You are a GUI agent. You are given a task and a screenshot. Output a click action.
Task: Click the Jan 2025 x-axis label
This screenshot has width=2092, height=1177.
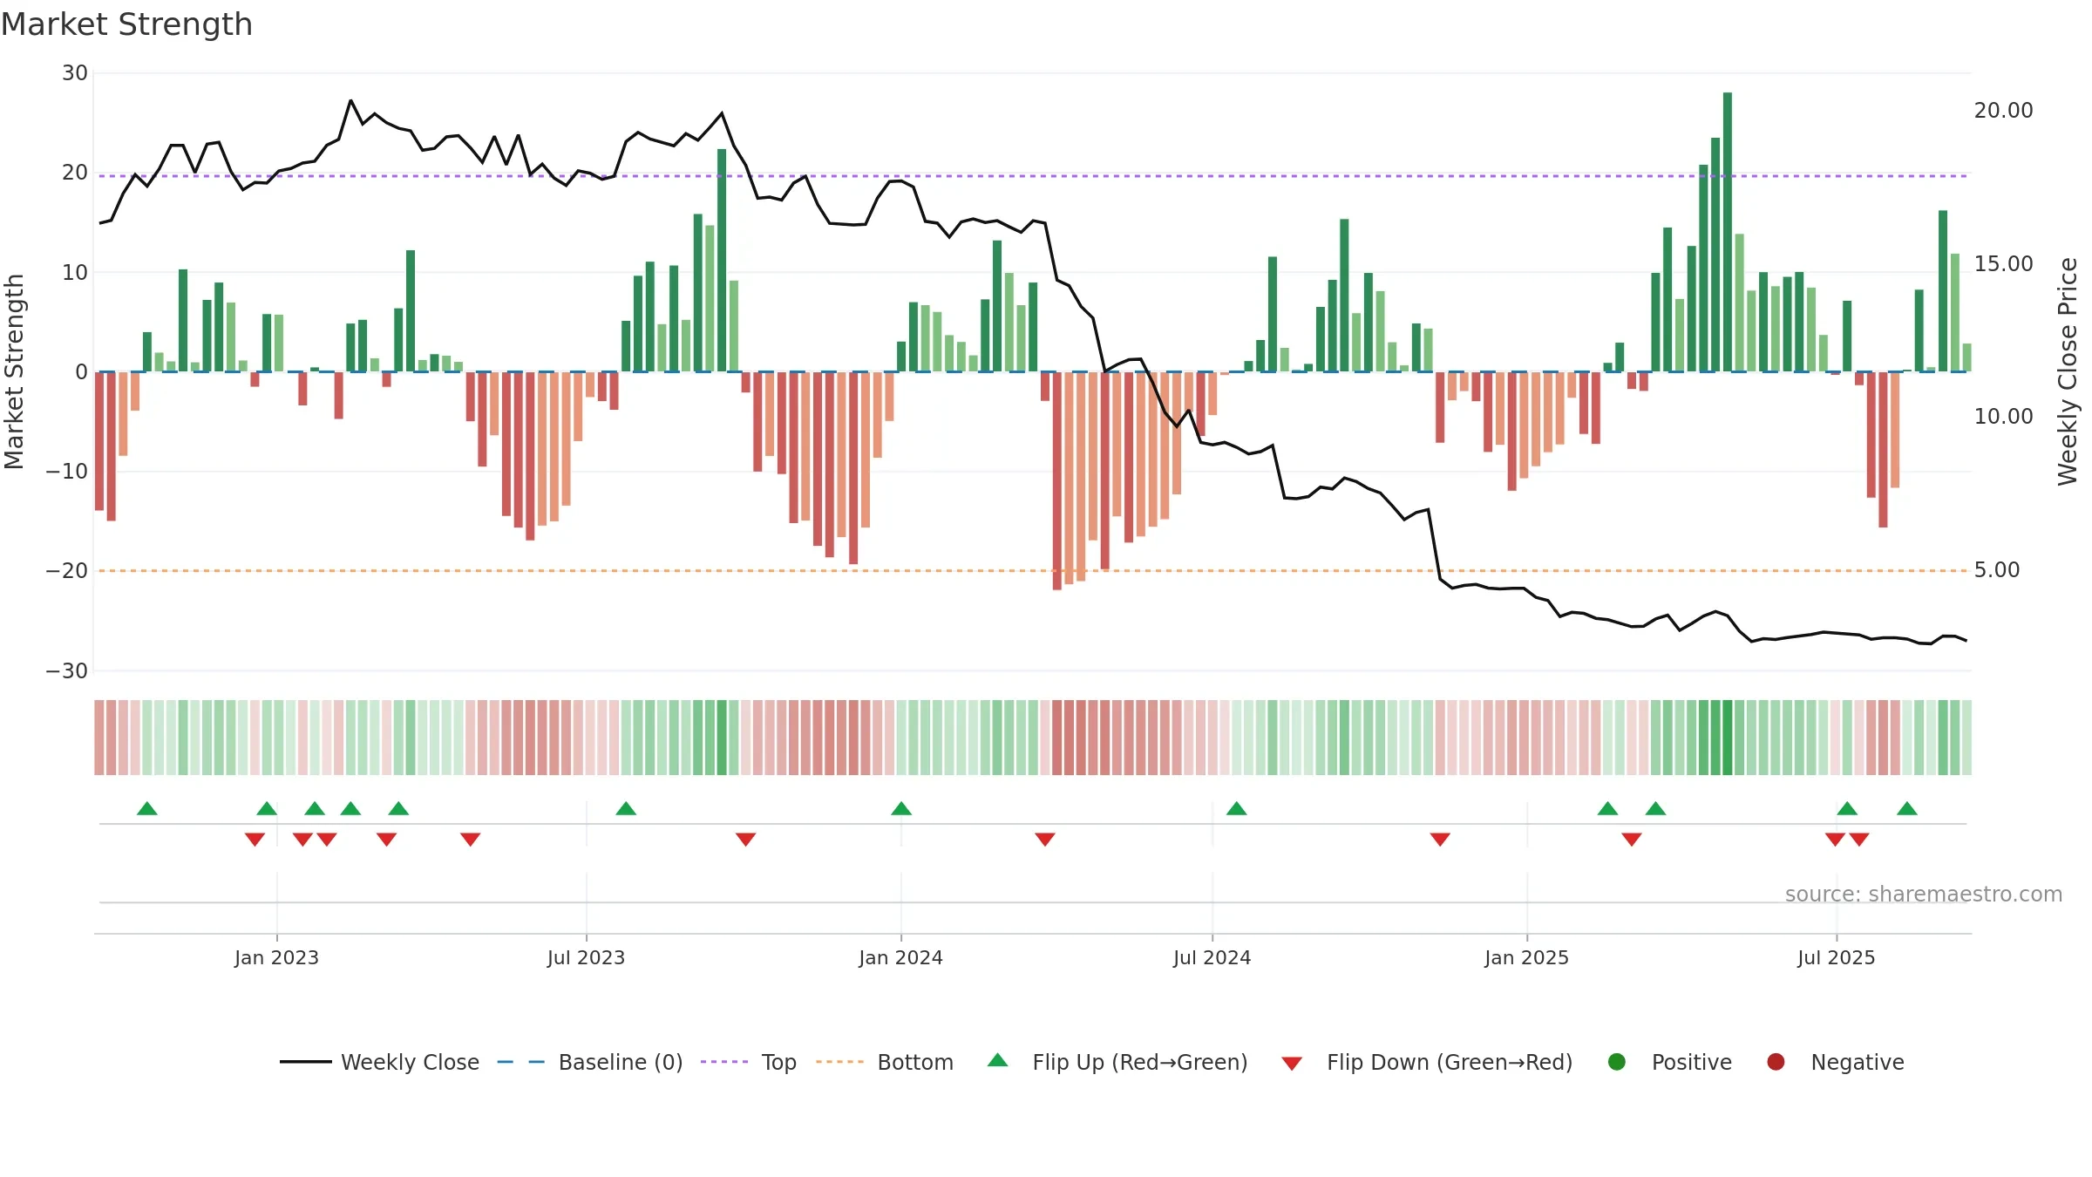pyautogui.click(x=1526, y=958)
